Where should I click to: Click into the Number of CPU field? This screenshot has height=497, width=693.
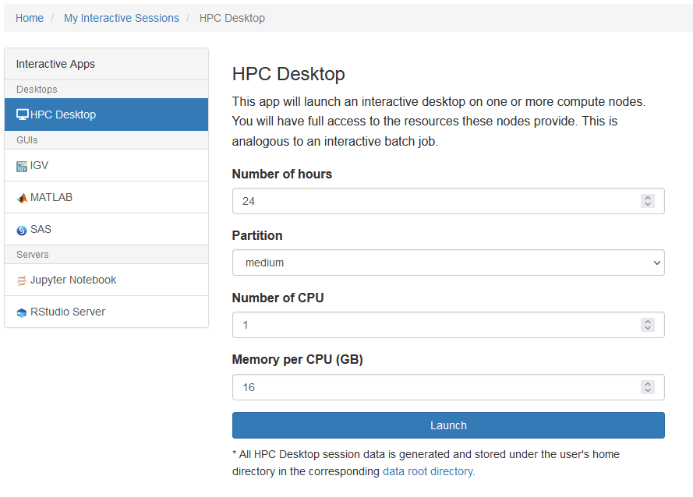(437, 325)
